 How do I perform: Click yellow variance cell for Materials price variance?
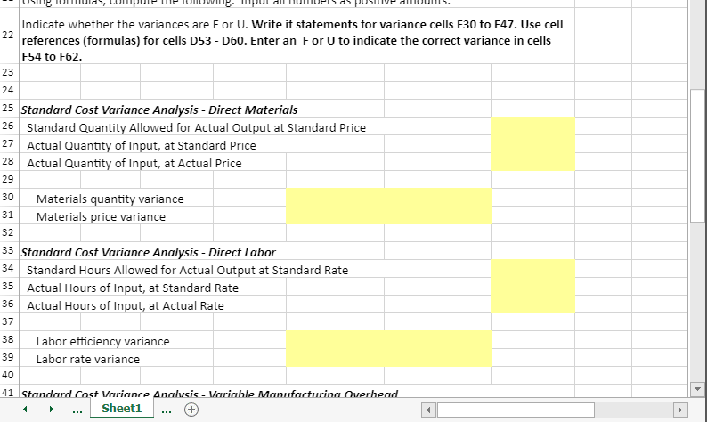point(388,215)
